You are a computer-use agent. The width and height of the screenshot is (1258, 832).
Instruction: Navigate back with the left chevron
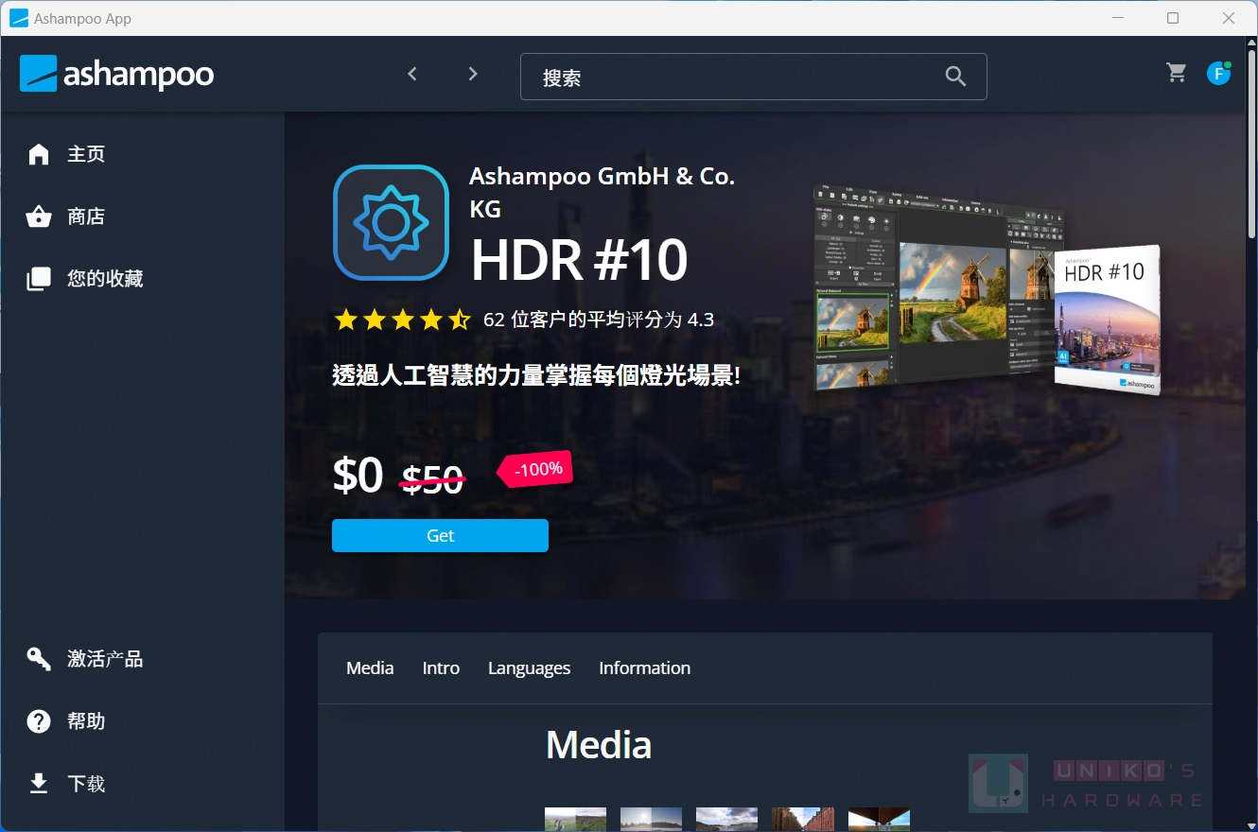click(x=412, y=74)
